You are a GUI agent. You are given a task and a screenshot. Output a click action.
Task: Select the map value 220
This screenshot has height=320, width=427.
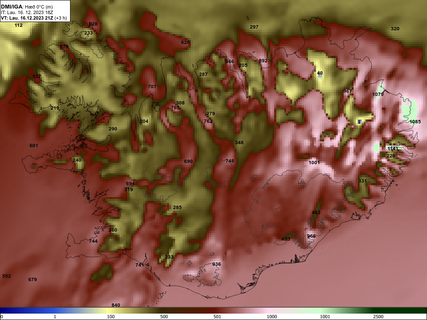pyautogui.click(x=391, y=156)
